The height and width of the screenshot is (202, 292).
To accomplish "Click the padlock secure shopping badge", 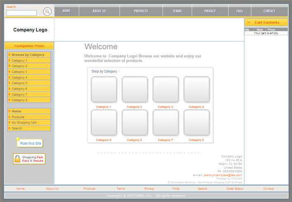I will coord(29,159).
